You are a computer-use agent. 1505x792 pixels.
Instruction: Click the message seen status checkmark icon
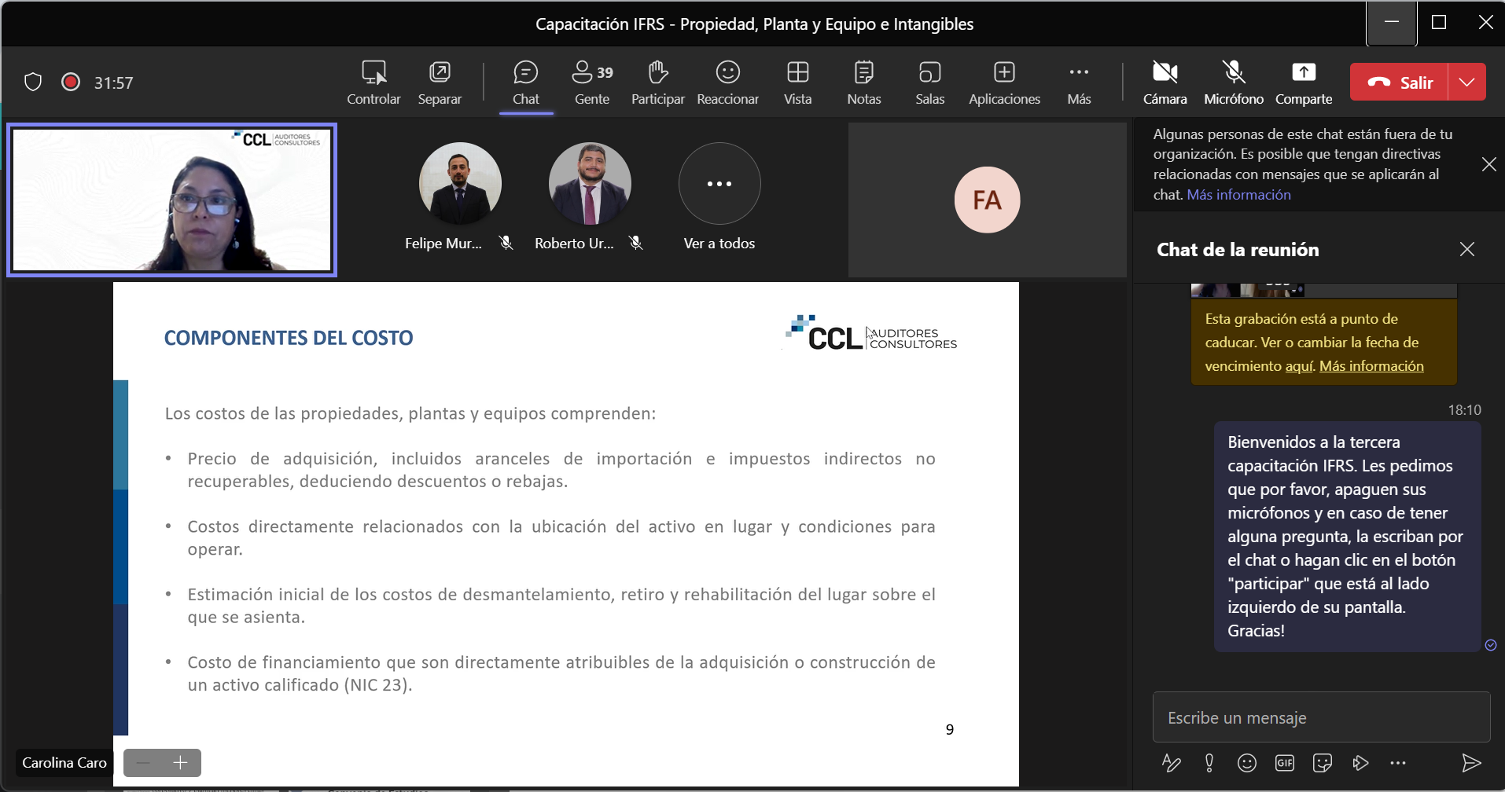click(x=1491, y=645)
